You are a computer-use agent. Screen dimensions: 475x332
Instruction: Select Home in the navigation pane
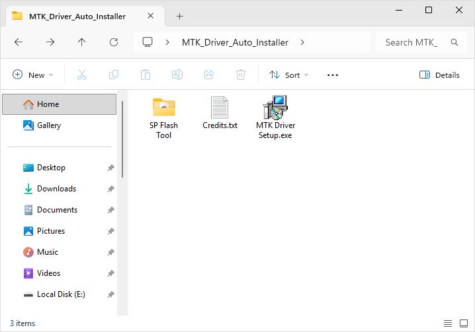59,104
